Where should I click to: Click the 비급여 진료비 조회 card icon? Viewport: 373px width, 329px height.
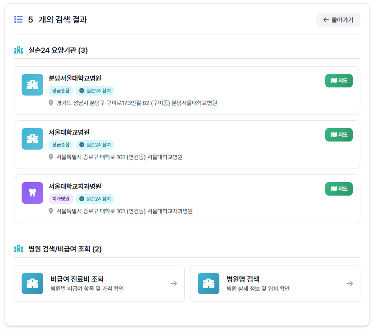[x=32, y=283]
